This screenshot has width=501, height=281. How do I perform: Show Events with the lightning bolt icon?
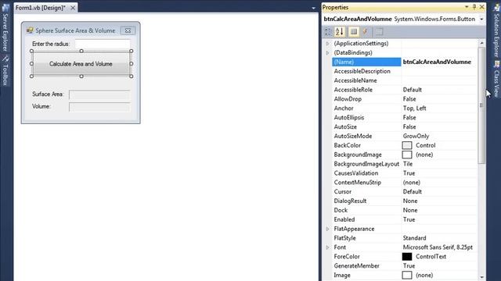pyautogui.click(x=365, y=31)
